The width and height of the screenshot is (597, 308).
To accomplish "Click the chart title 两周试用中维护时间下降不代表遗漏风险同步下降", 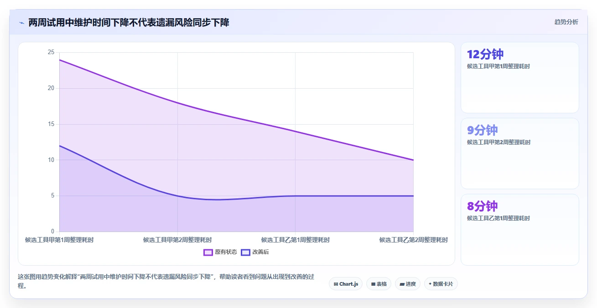I will (x=129, y=22).
